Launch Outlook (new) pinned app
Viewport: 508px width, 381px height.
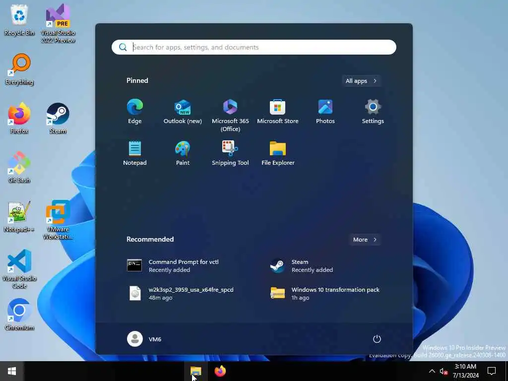[x=183, y=112]
